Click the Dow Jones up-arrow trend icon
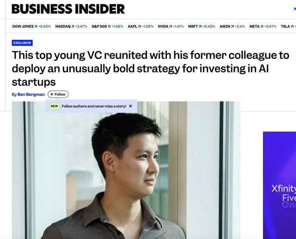296x239 pixels. pos(37,26)
